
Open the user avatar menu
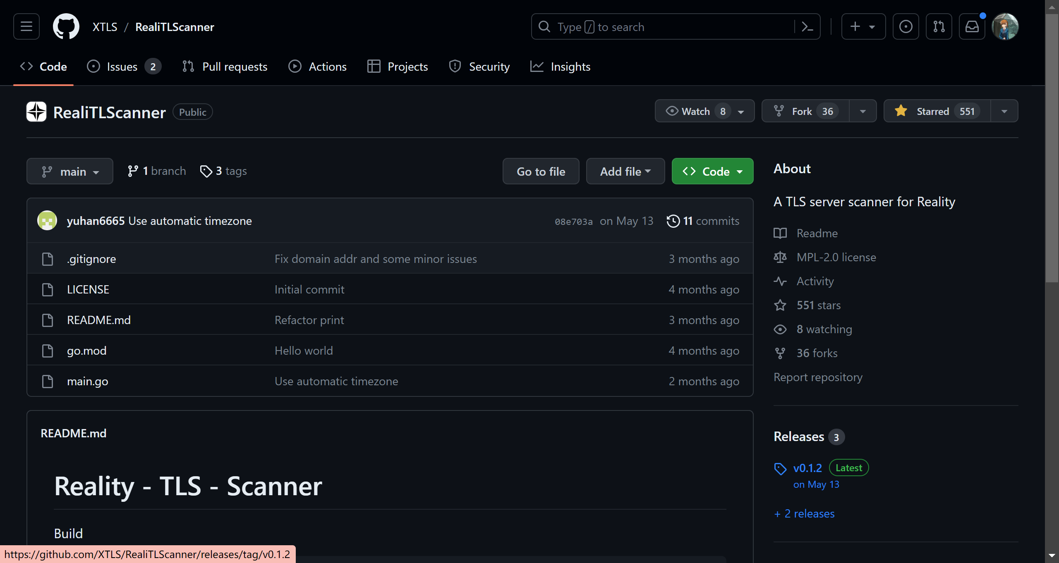point(1005,27)
